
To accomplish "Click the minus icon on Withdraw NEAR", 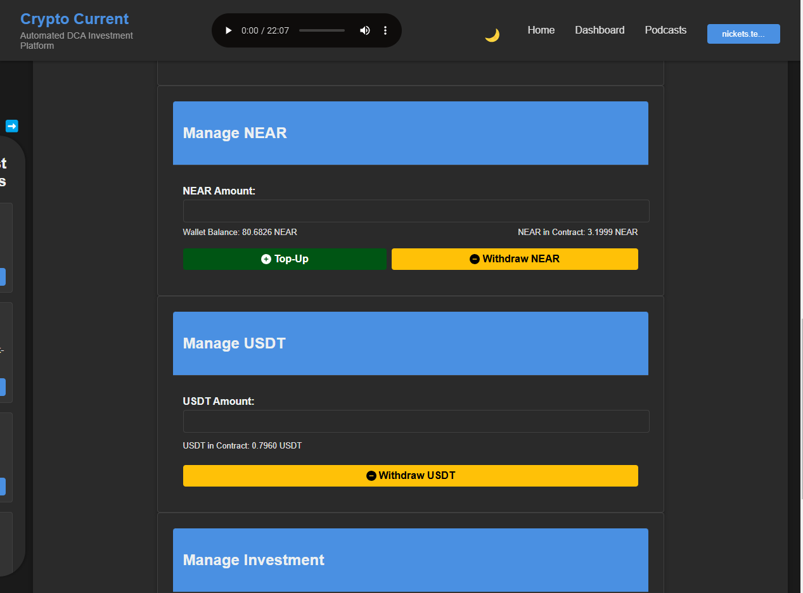I will 474,259.
